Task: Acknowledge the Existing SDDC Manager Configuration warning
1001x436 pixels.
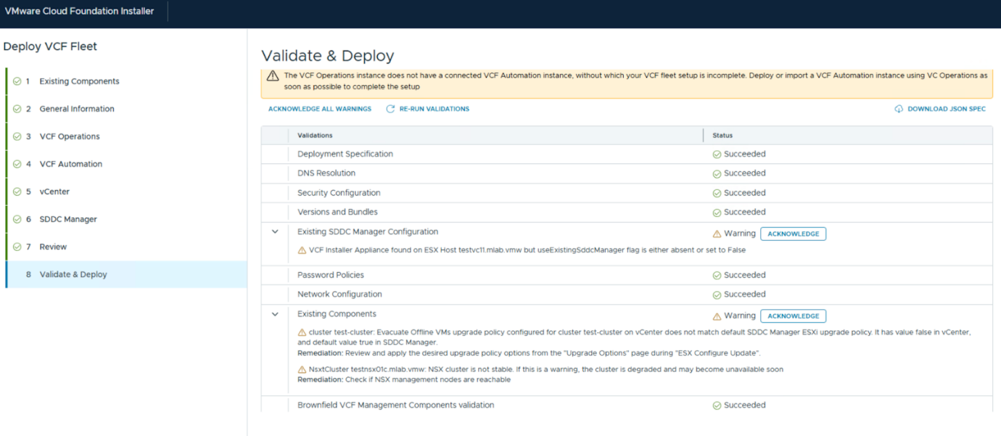Action: tap(793, 234)
